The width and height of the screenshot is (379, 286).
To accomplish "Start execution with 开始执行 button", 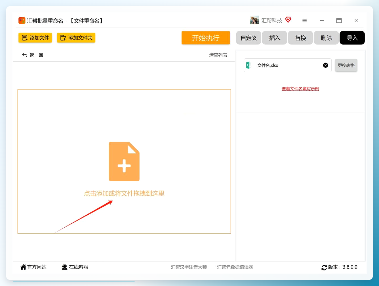I will (x=206, y=38).
